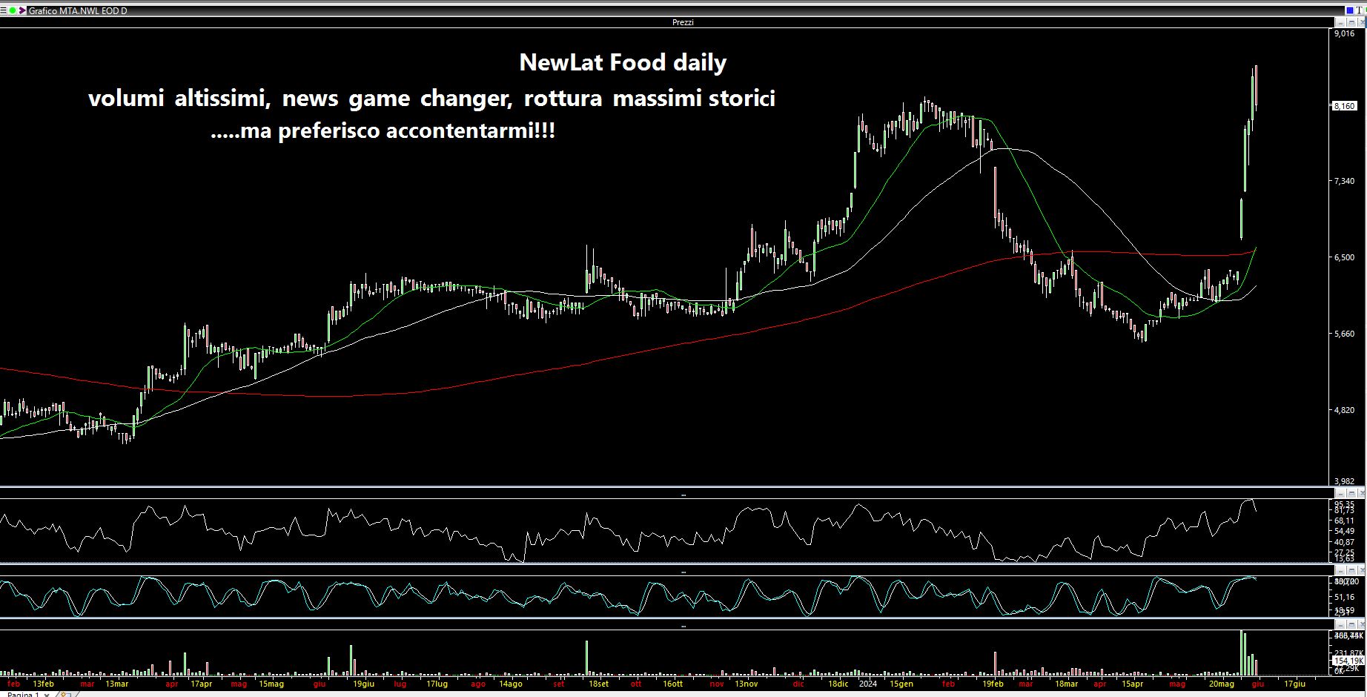Click the 5,660 price axis label
1367x697 pixels.
[1344, 334]
